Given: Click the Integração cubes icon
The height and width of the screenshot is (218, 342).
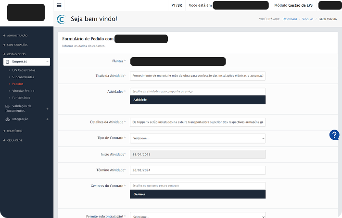Looking at the screenshot, I should coord(8,119).
